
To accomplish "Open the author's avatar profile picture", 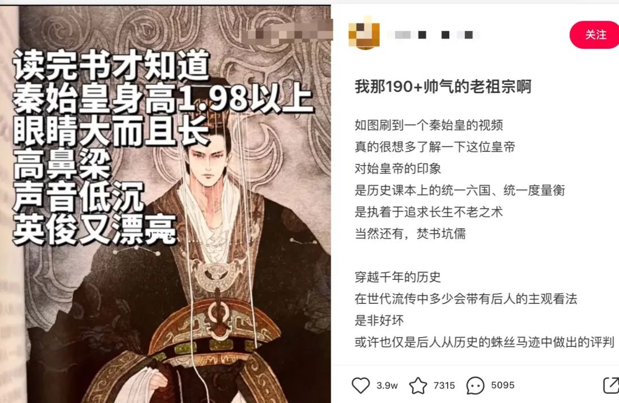I will pos(364,35).
